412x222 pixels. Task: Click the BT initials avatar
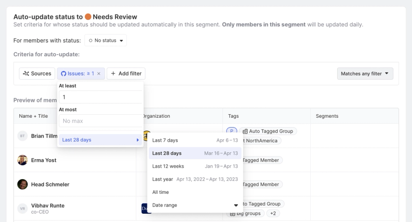[x=23, y=136]
